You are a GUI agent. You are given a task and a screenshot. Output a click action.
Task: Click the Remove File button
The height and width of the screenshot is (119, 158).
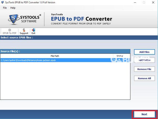(144, 69)
